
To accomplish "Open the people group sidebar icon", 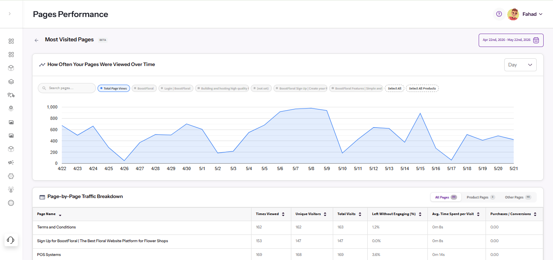I will coord(11,190).
